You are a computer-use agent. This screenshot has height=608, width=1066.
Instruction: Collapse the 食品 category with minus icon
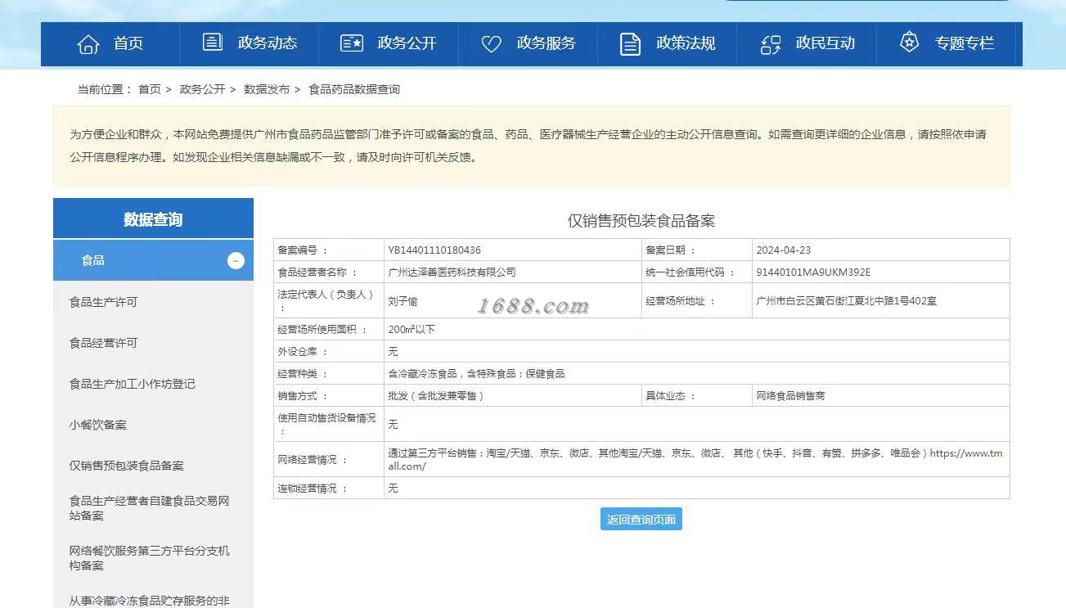point(236,261)
